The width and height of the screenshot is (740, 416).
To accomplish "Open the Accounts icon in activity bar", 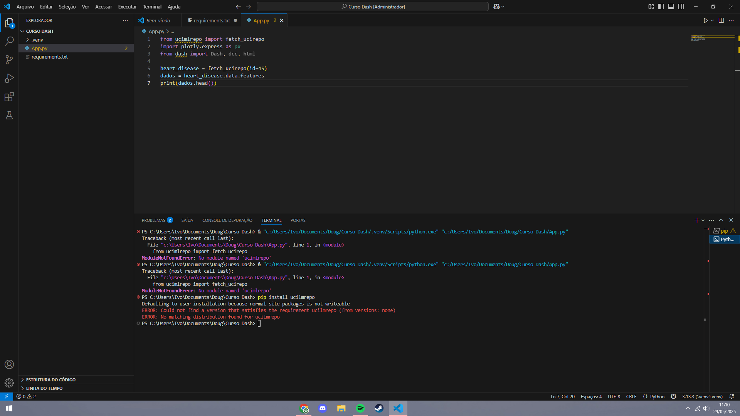I will tap(9, 364).
